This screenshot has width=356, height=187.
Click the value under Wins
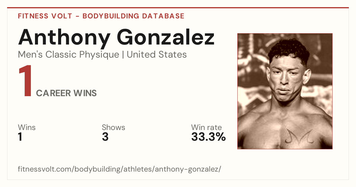[x=20, y=137]
